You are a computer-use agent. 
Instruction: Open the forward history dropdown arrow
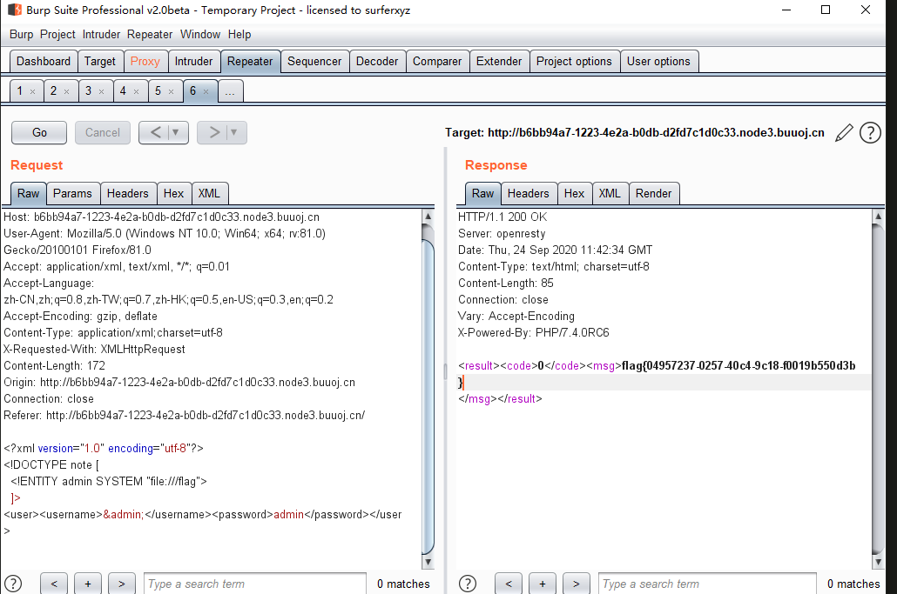click(x=234, y=132)
